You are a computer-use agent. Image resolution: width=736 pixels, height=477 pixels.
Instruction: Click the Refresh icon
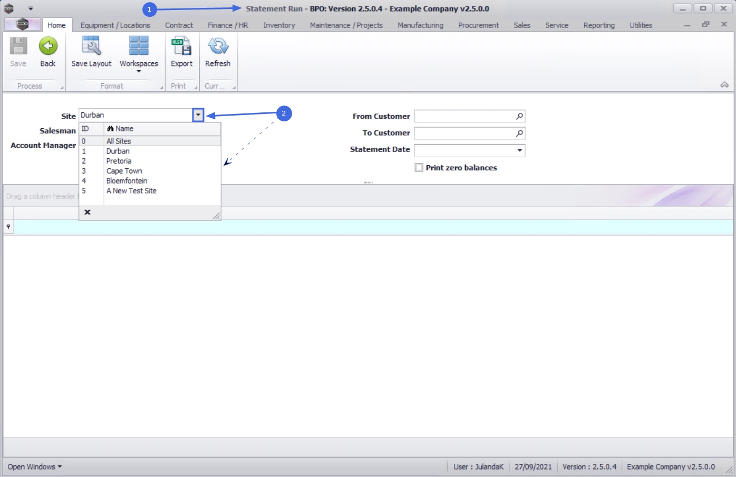[x=218, y=46]
